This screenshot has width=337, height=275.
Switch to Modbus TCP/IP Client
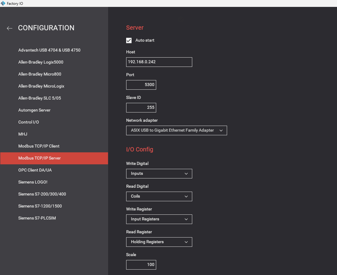pos(39,146)
